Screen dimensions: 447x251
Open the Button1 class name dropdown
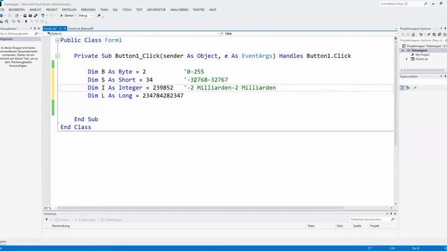coord(219,33)
